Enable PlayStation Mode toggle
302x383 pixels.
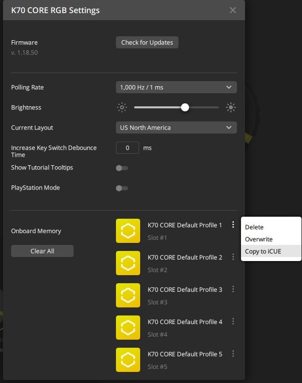[122, 188]
